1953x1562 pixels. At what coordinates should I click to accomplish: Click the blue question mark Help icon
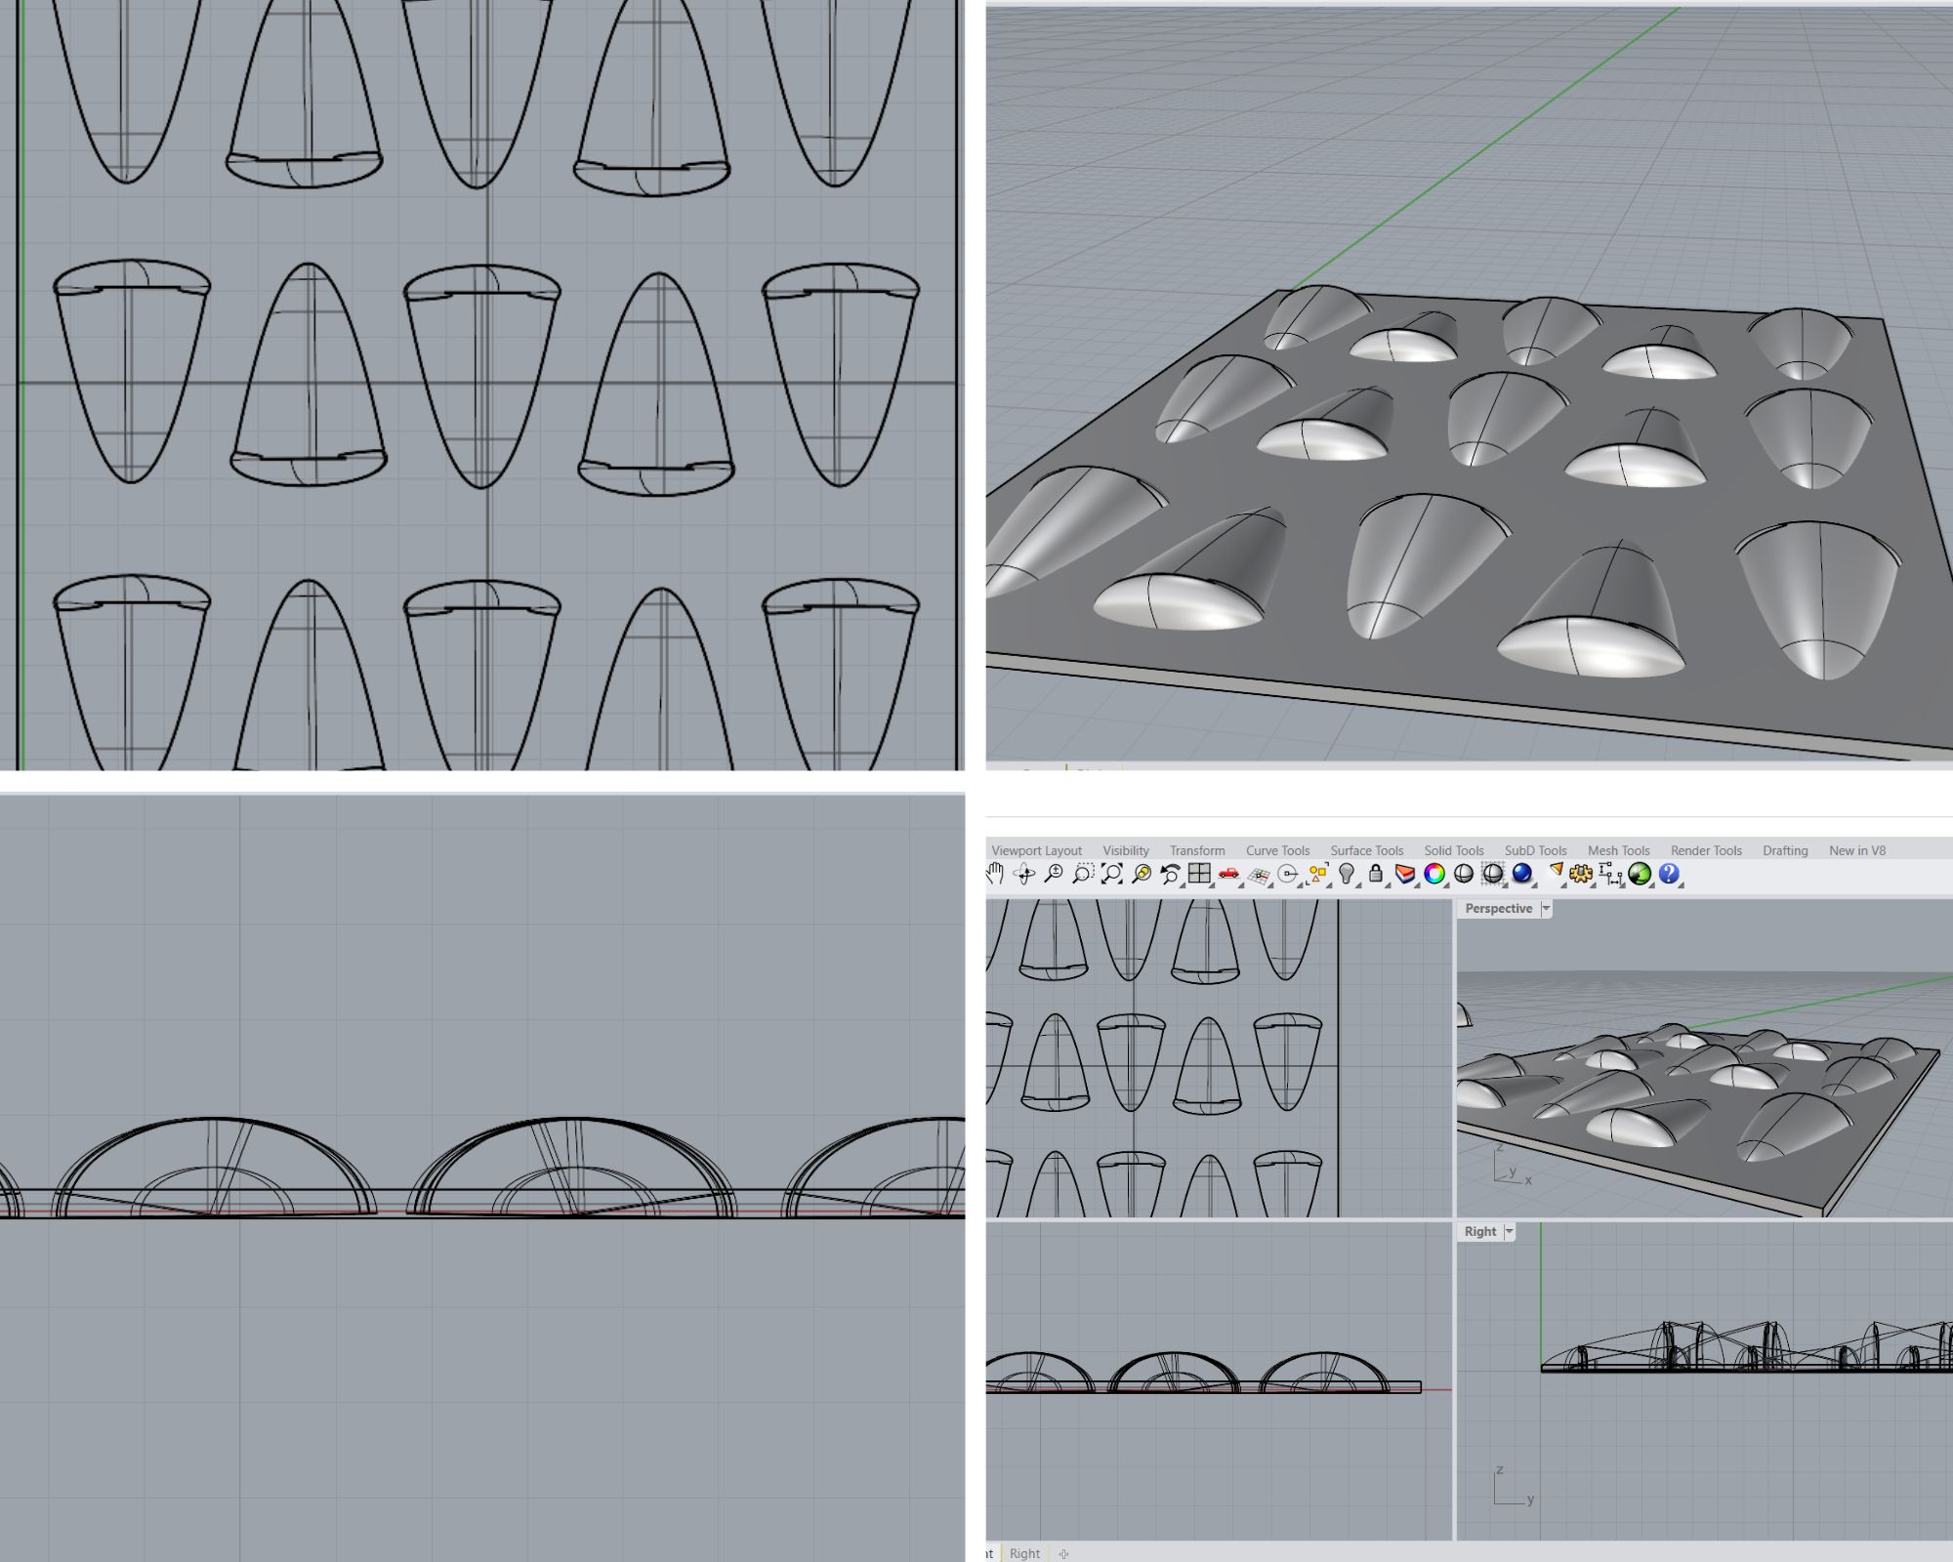click(1668, 874)
